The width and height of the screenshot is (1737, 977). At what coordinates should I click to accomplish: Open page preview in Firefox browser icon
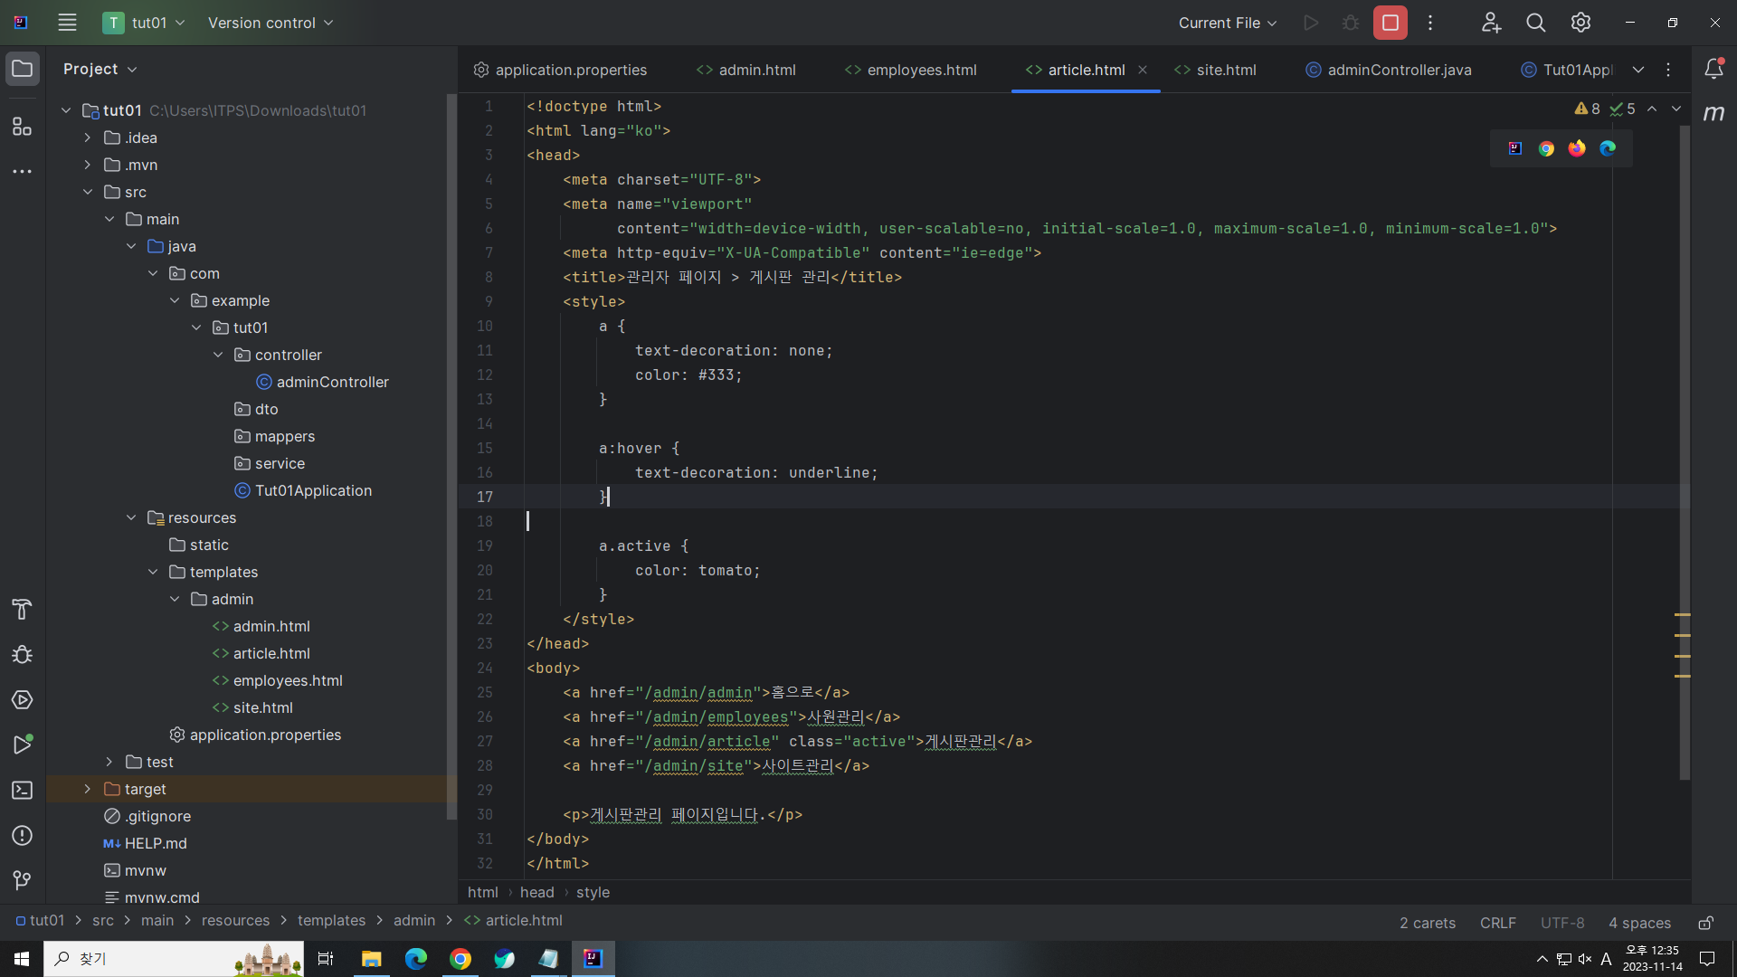tap(1577, 148)
